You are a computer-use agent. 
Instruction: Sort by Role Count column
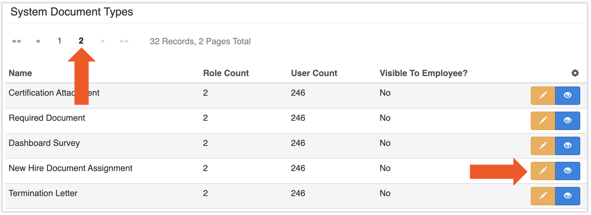226,73
